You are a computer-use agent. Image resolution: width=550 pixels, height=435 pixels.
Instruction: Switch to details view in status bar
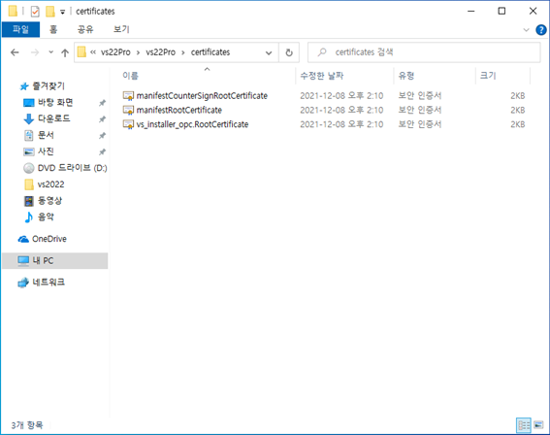[x=524, y=425]
